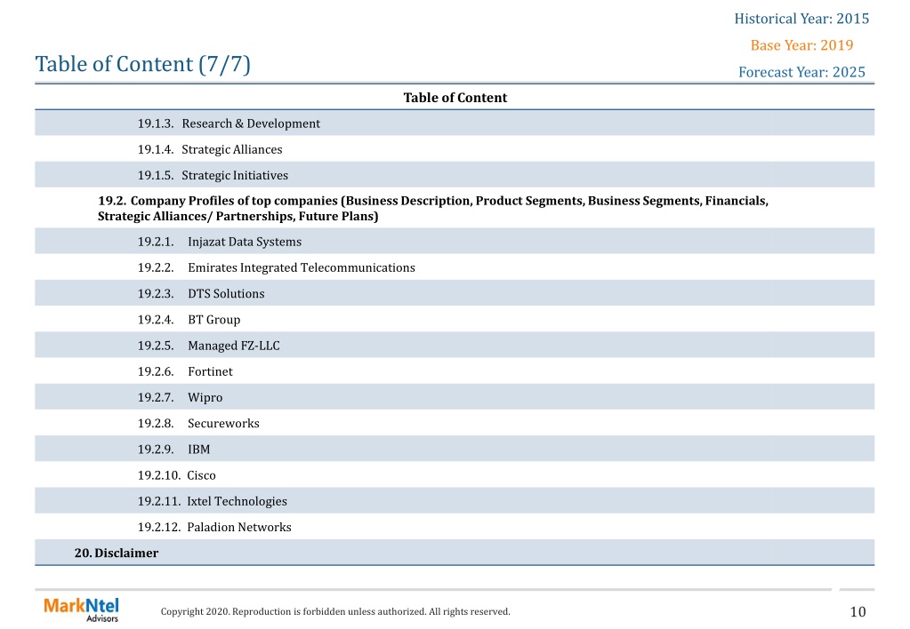Select the Emirates Integrated Telecommunications row
Viewport: 910px width, 629px height.
[455, 267]
